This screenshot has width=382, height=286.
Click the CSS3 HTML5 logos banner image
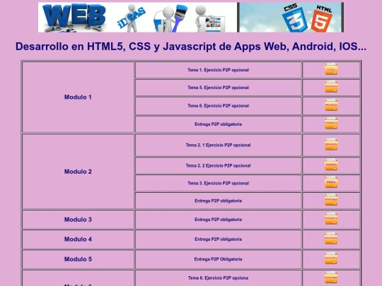(x=291, y=17)
